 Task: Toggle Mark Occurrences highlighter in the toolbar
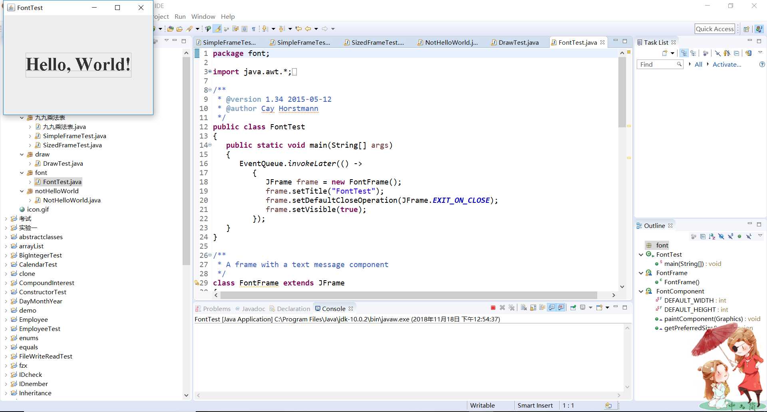click(x=217, y=29)
